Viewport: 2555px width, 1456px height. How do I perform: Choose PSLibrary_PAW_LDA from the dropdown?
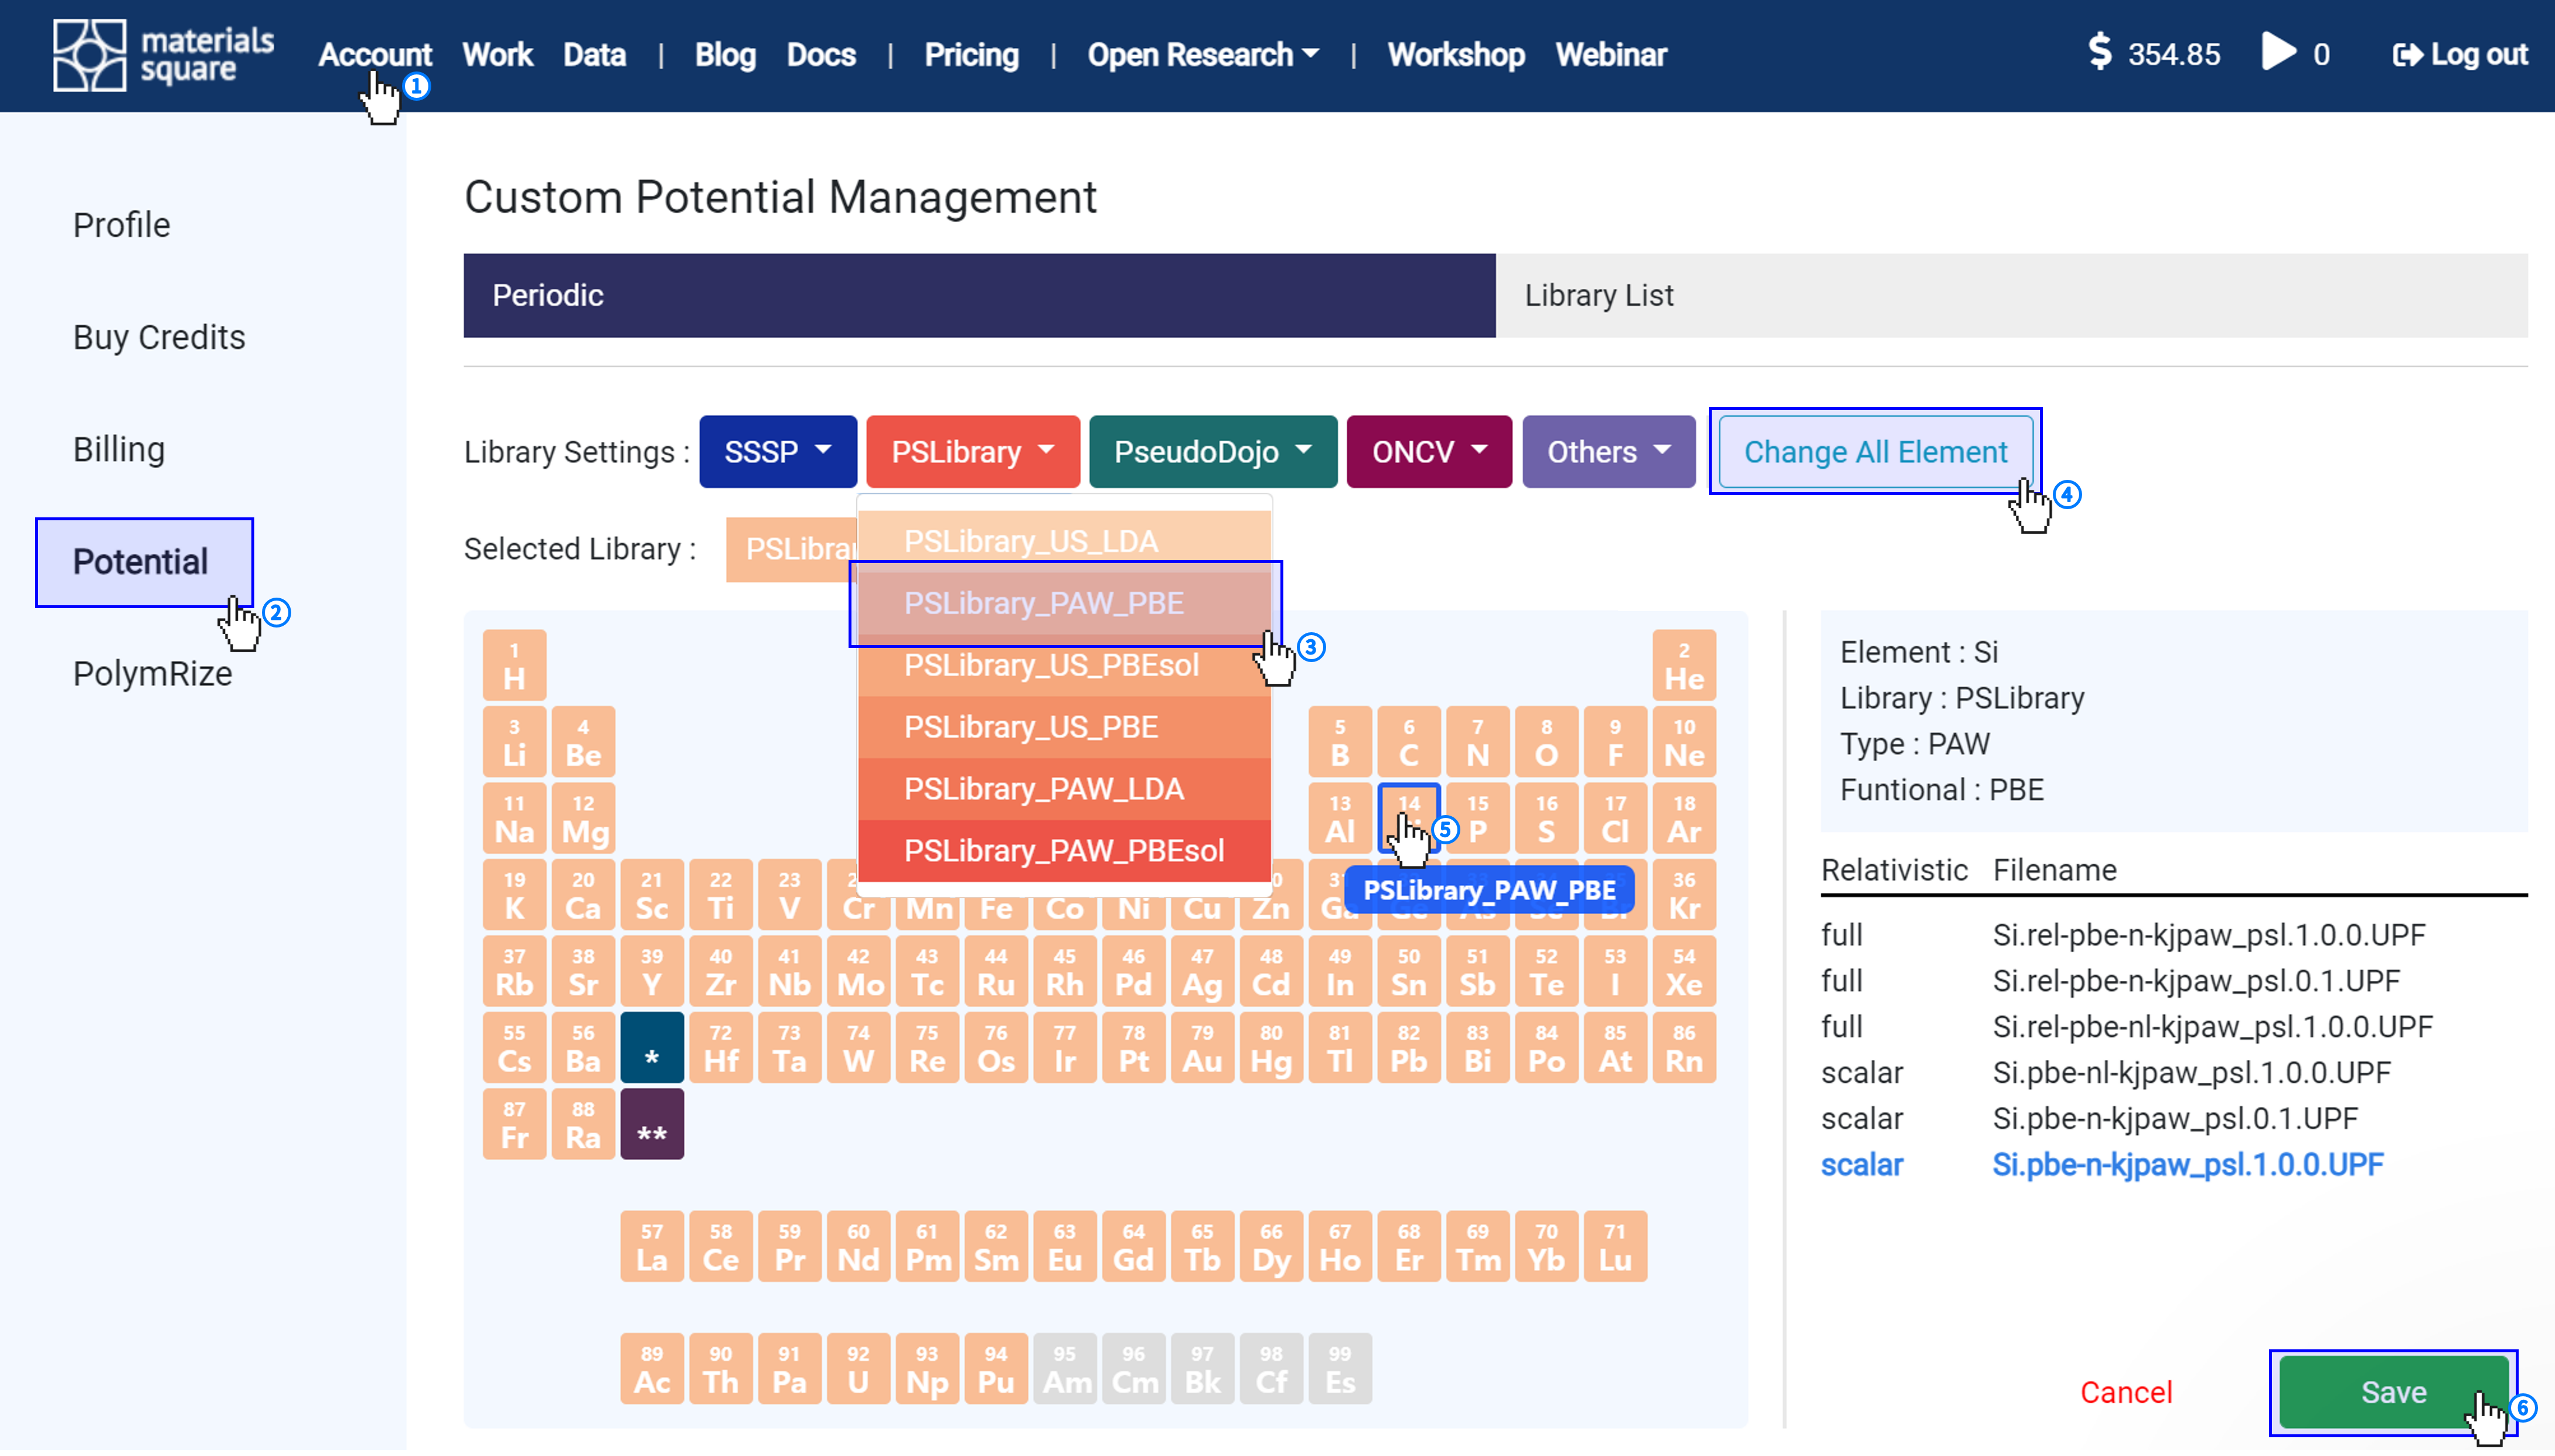click(x=1064, y=789)
